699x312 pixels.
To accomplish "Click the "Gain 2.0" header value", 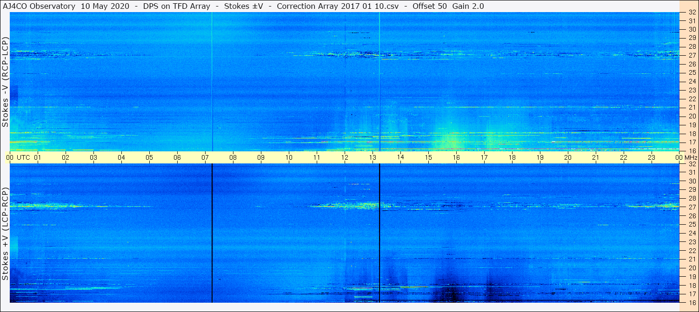I will pos(468,6).
